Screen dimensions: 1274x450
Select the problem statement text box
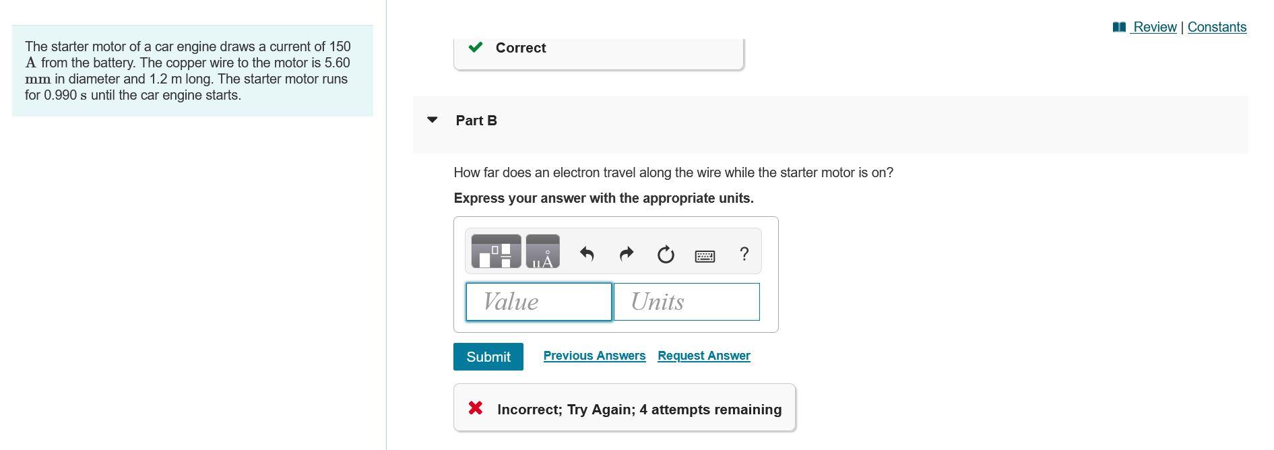(x=191, y=69)
